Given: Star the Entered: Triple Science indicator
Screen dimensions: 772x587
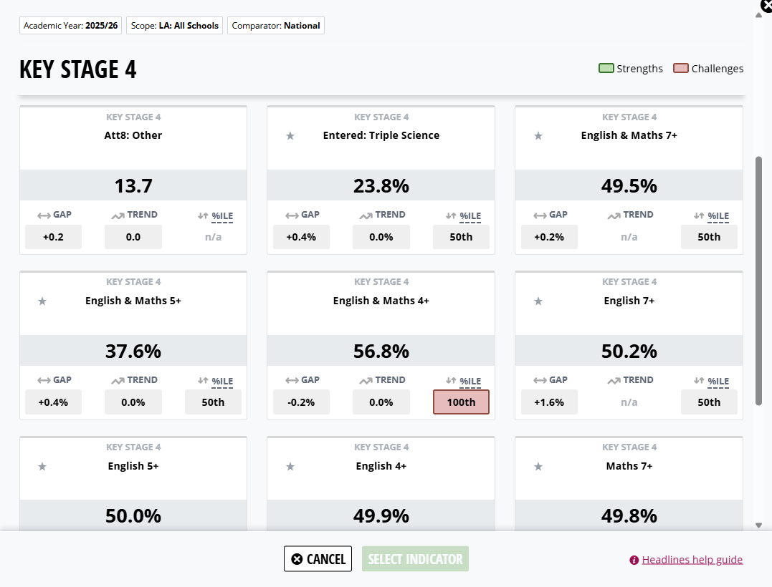Looking at the screenshot, I should (290, 136).
